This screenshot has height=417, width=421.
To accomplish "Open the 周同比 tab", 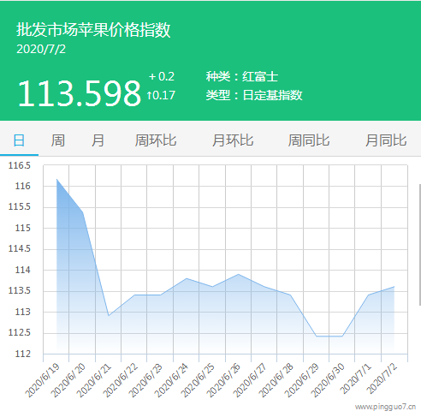I will (x=309, y=140).
